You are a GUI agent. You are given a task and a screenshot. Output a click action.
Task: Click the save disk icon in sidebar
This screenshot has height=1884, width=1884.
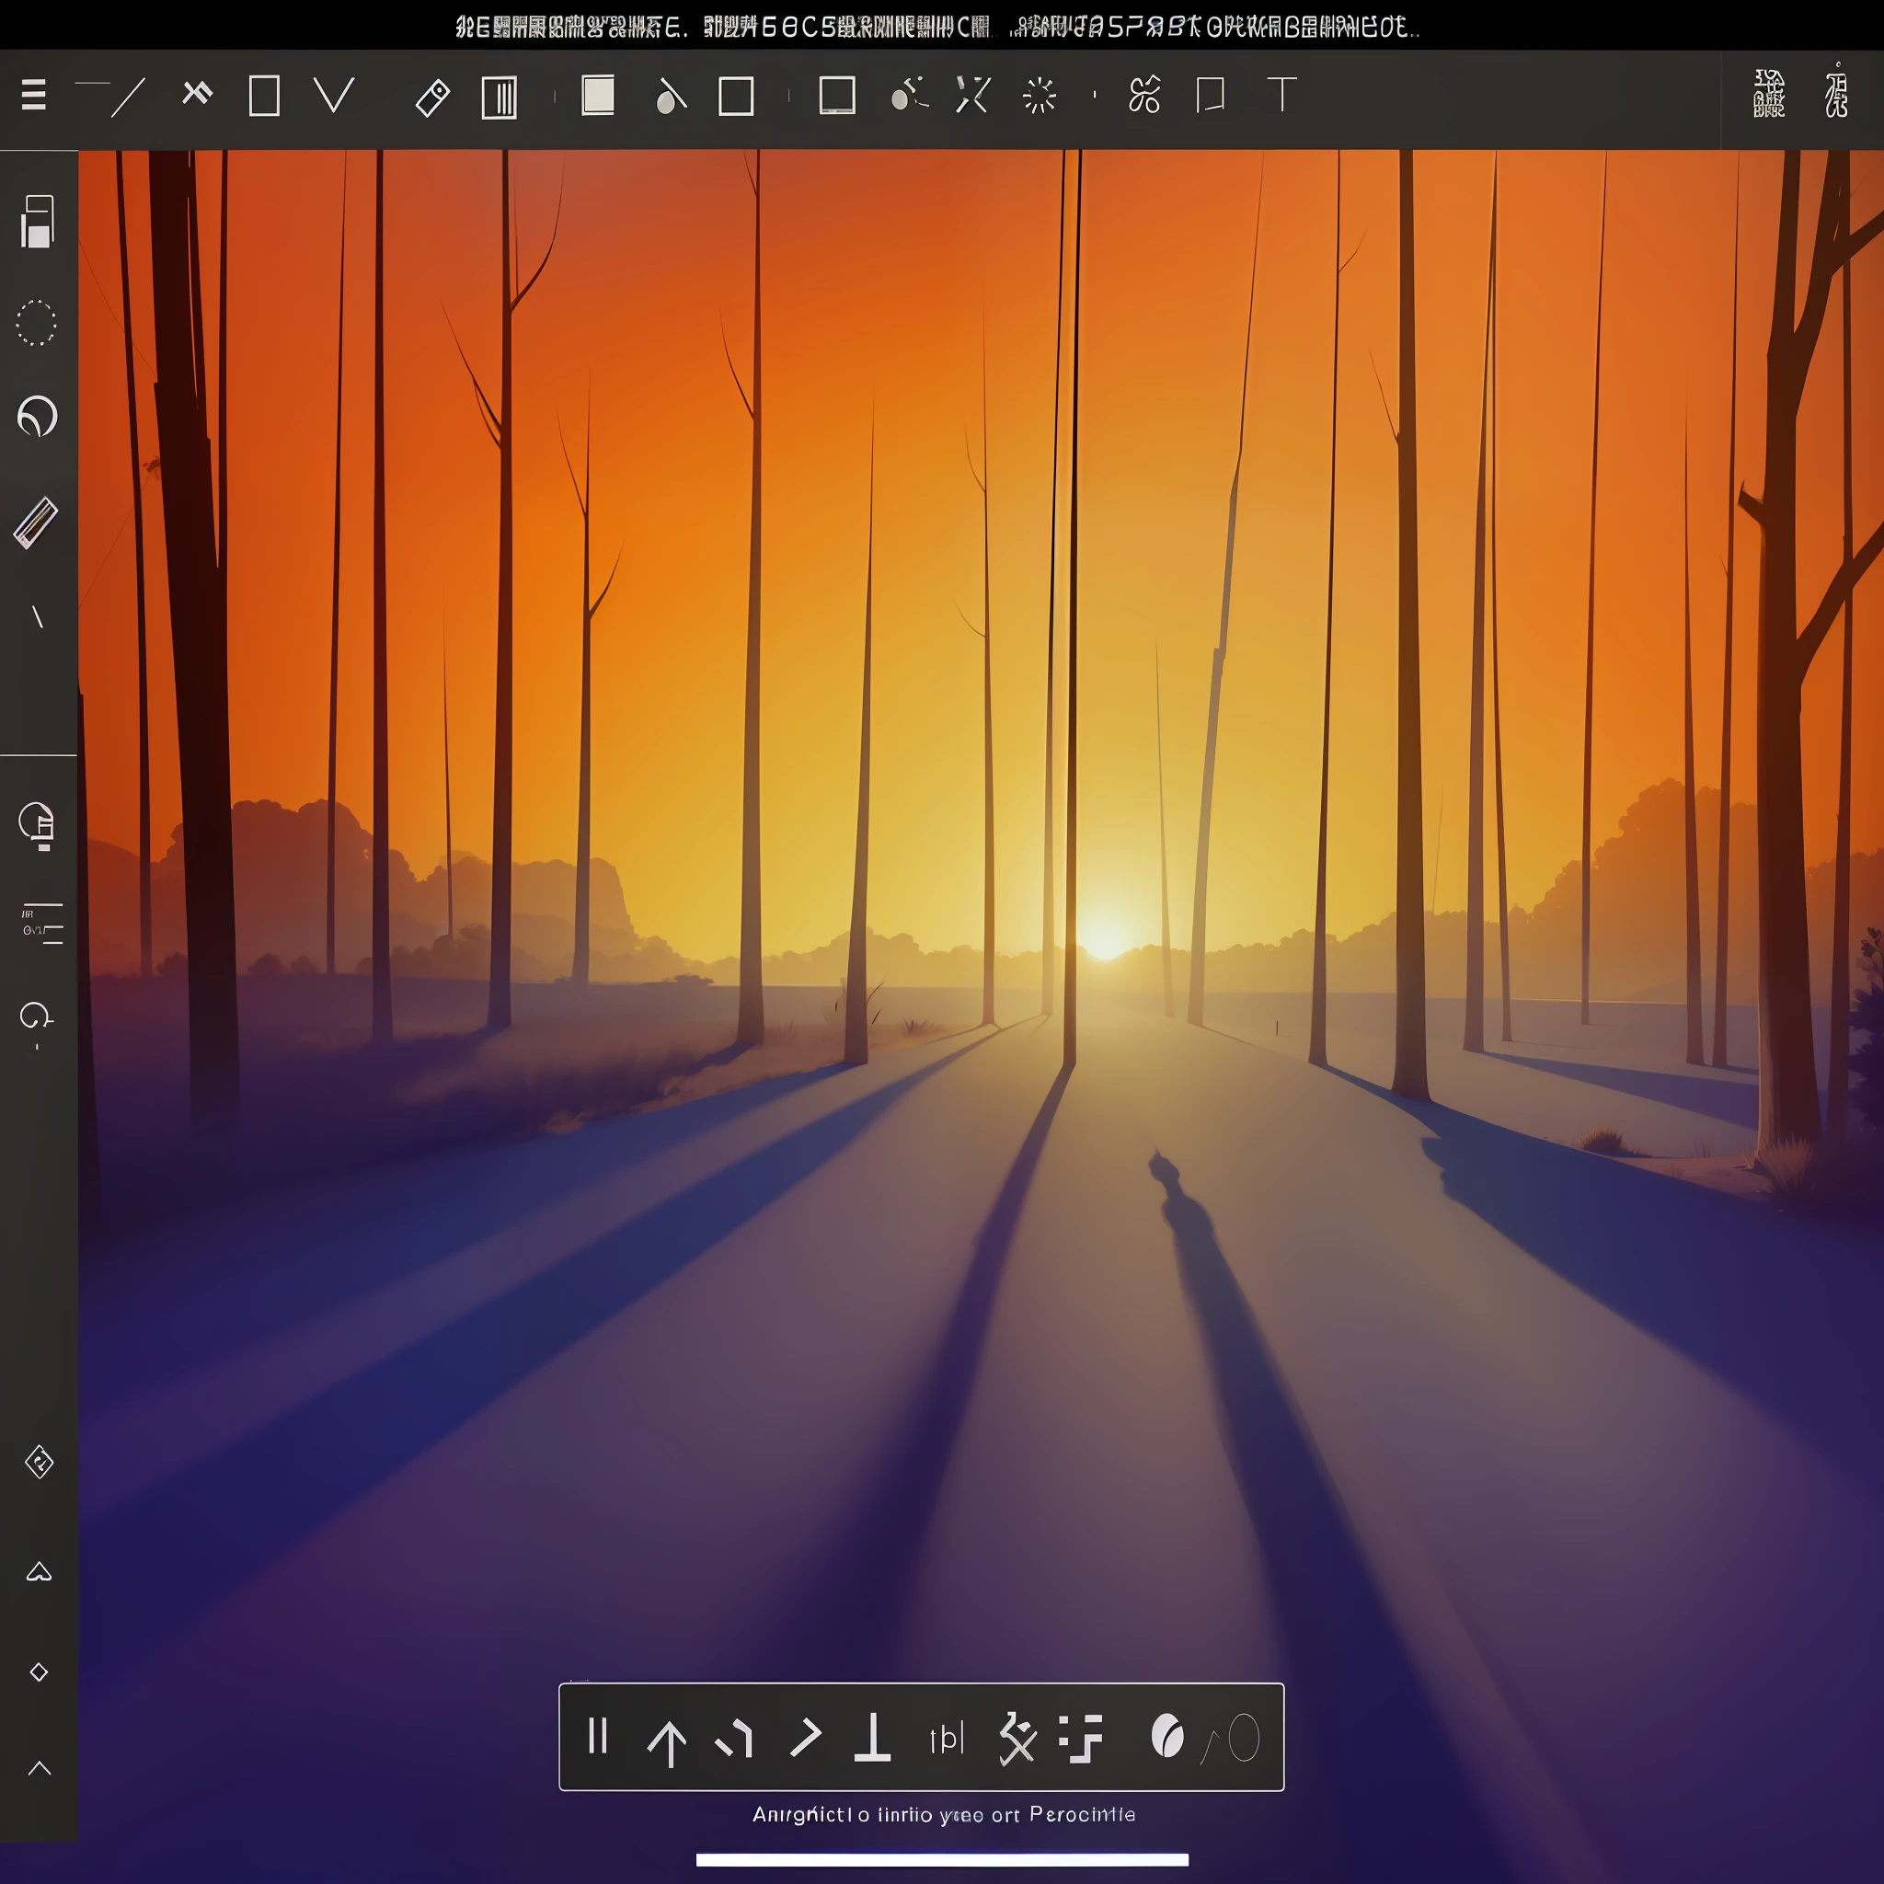coord(37,222)
